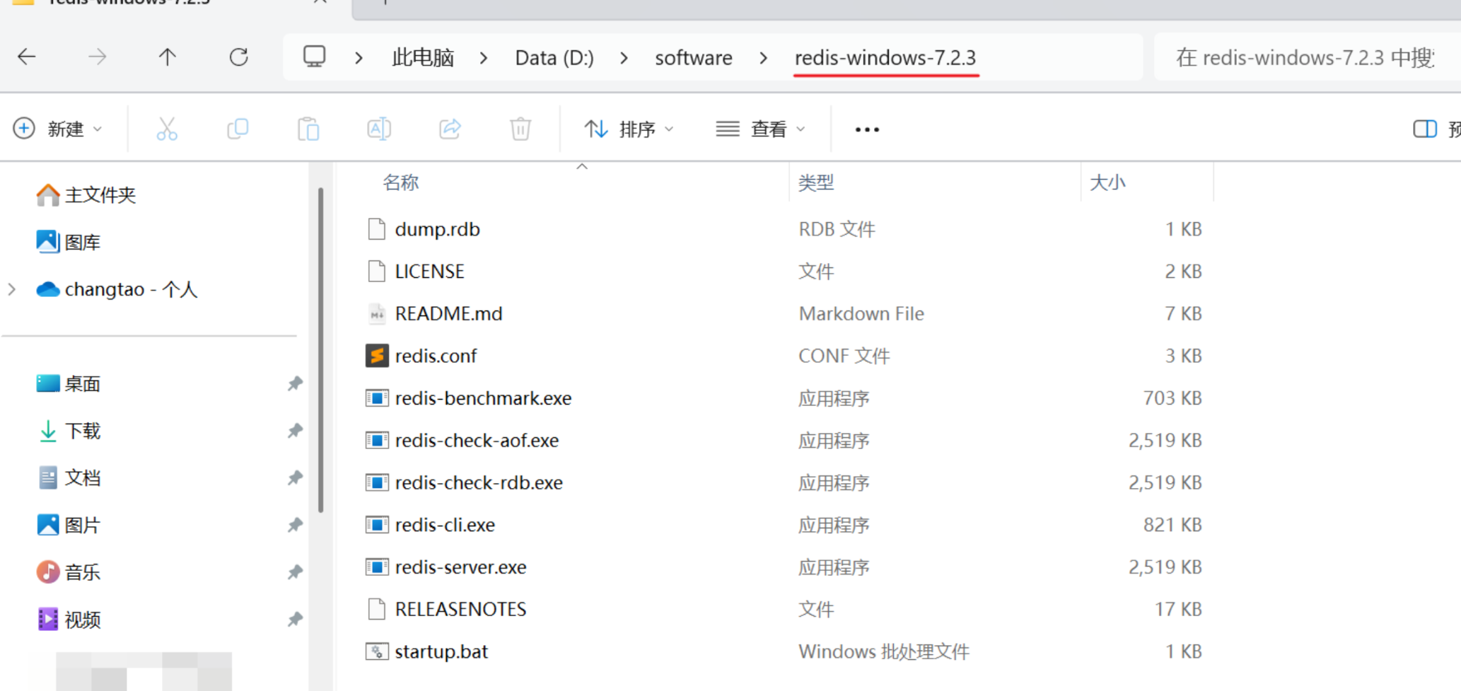Select redis-server.exe

point(460,567)
